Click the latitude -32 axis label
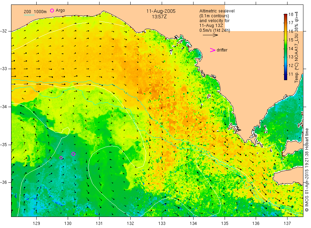The image size is (311, 228). [x=3, y=31]
